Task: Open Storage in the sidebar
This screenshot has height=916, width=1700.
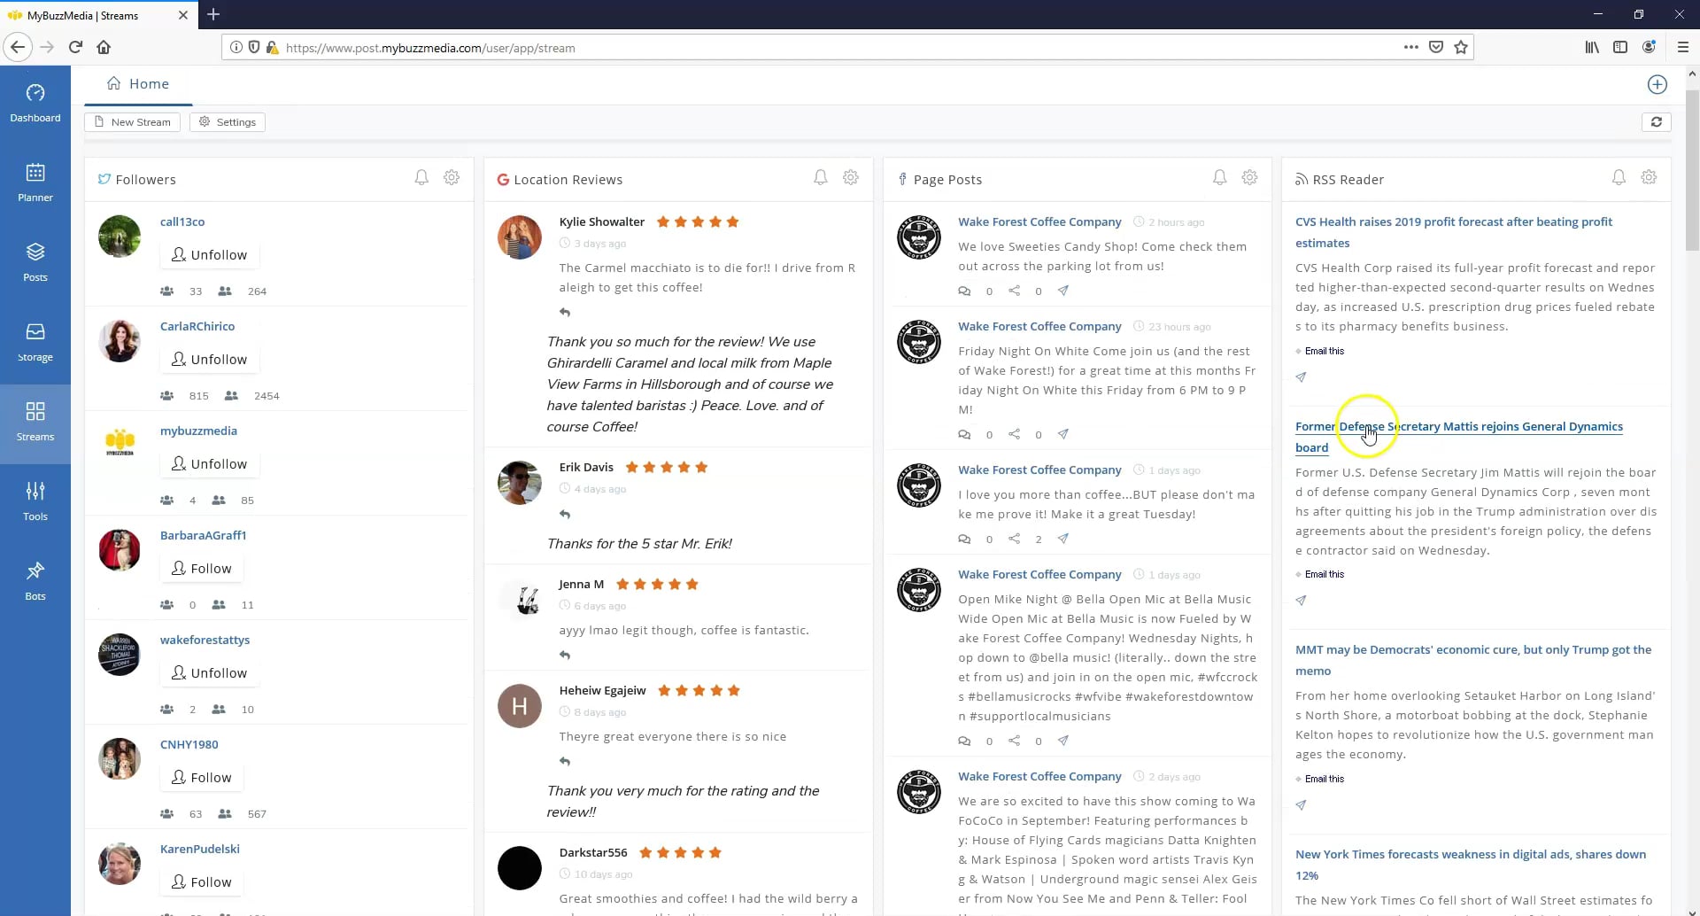Action: click(35, 344)
